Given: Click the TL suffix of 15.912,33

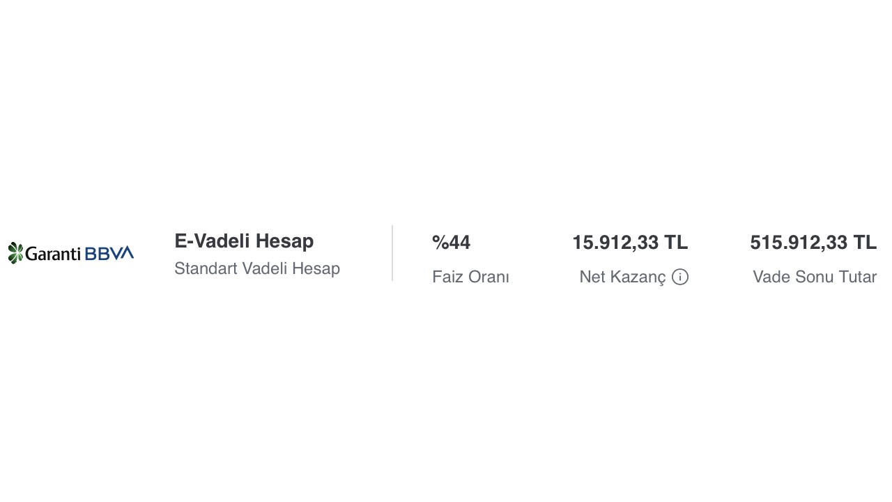Looking at the screenshot, I should [x=675, y=243].
